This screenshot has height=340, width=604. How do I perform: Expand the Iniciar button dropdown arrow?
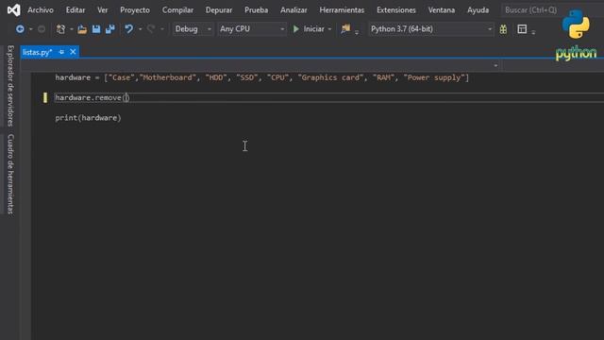tap(329, 29)
